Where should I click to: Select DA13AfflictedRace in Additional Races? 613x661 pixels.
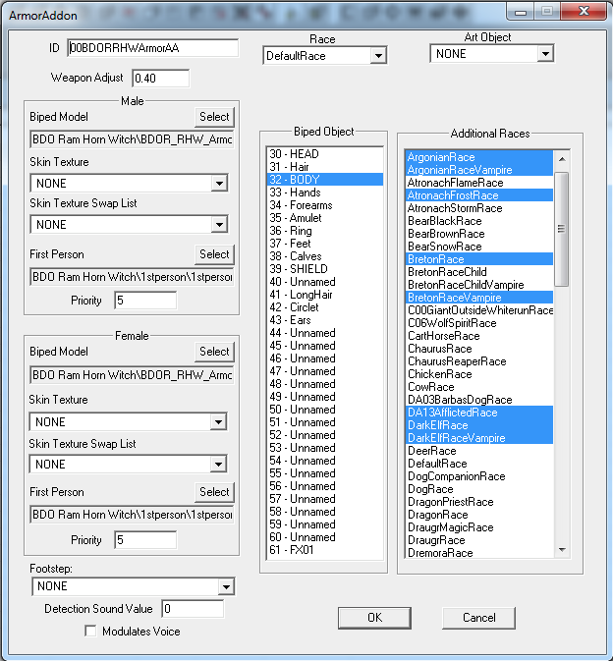click(x=479, y=413)
